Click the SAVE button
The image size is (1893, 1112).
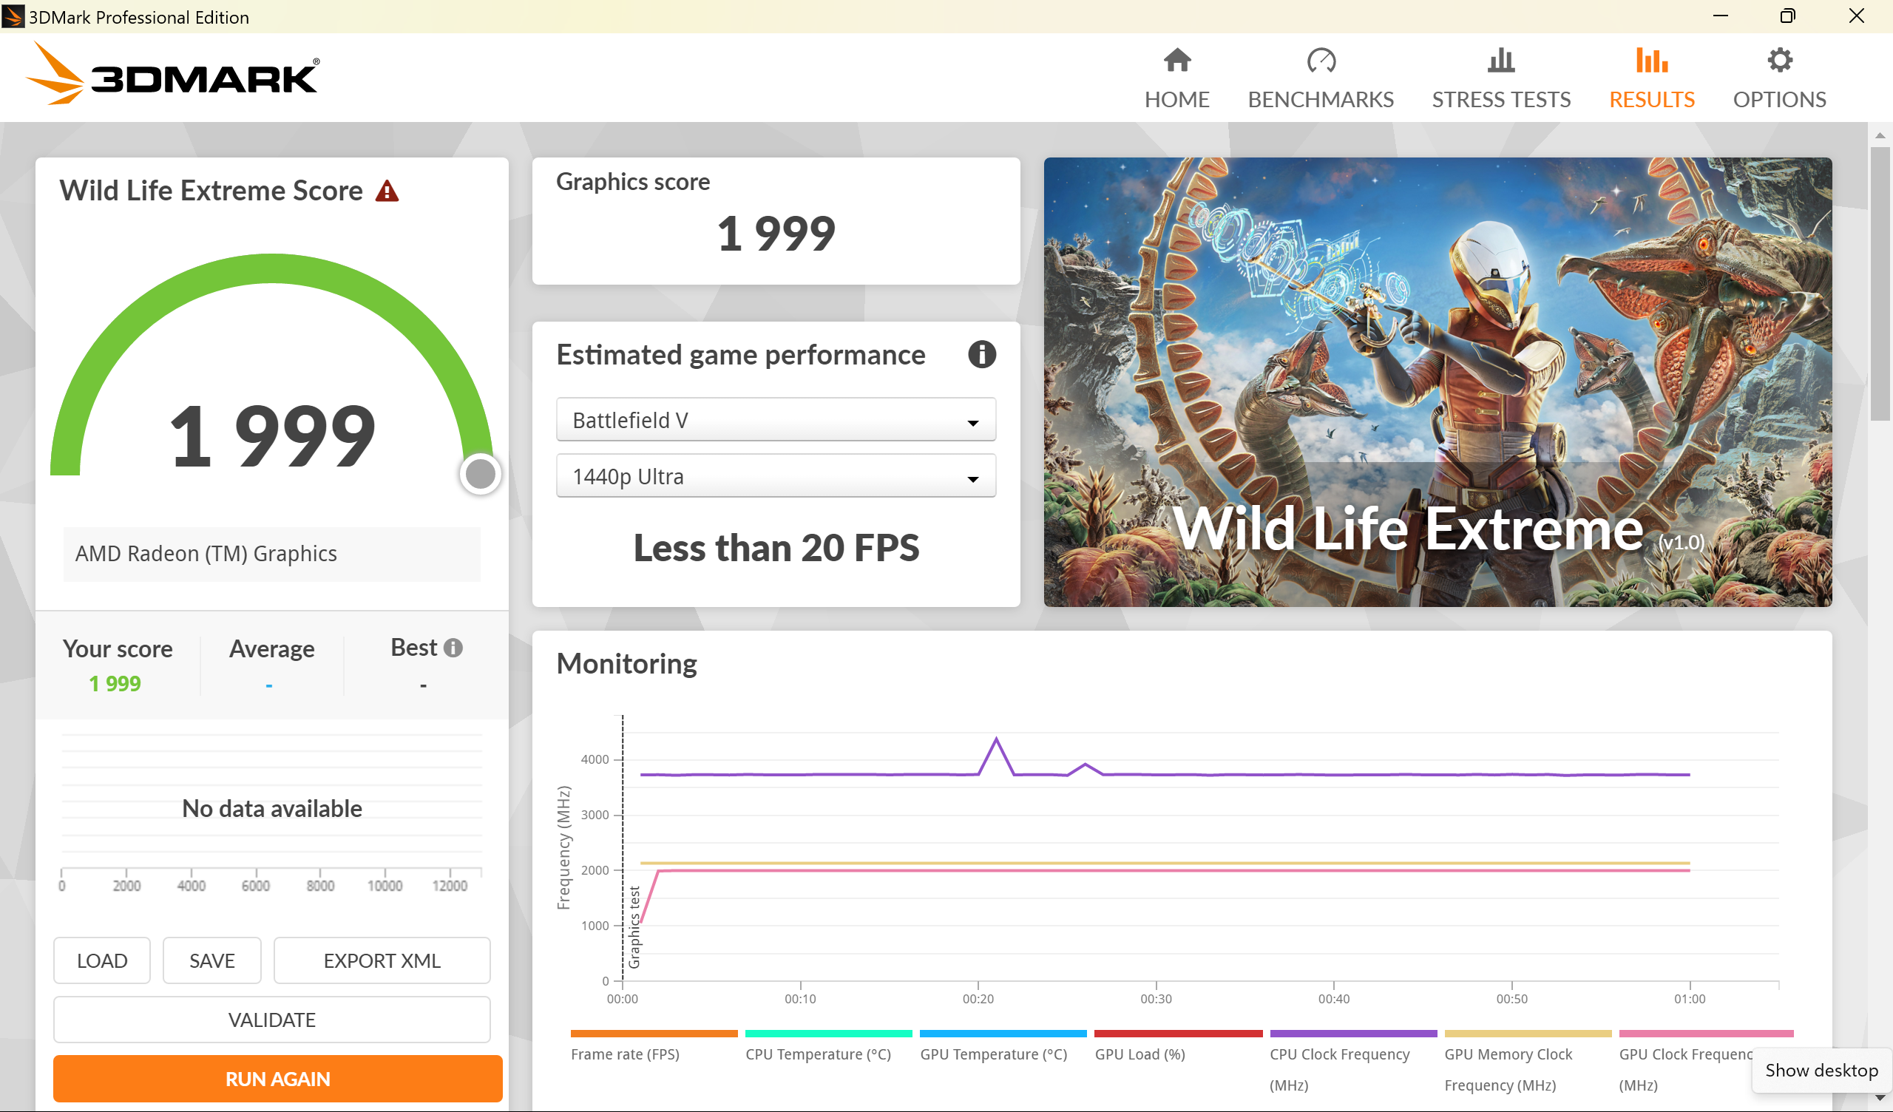pyautogui.click(x=211, y=960)
